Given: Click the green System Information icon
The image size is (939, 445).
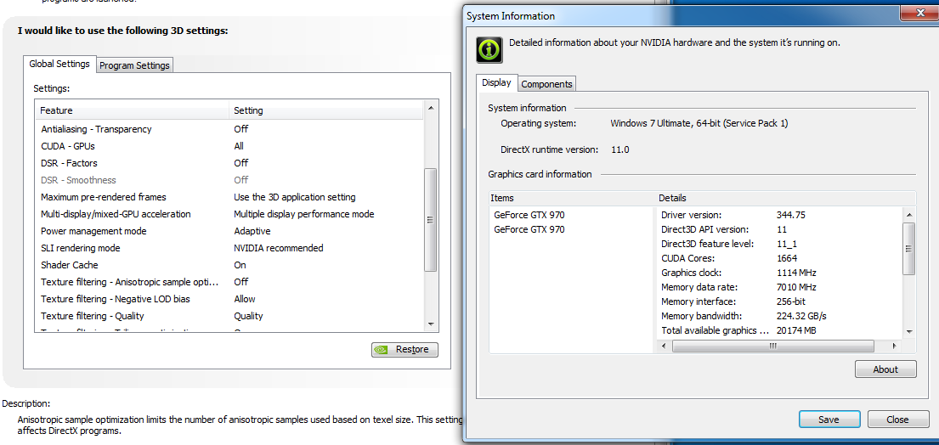Looking at the screenshot, I should (489, 49).
